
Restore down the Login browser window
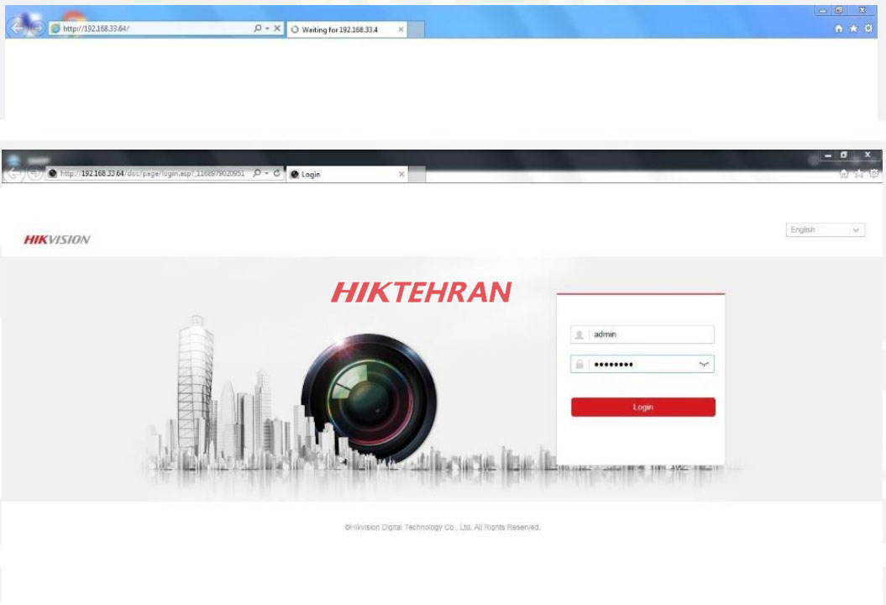point(844,155)
